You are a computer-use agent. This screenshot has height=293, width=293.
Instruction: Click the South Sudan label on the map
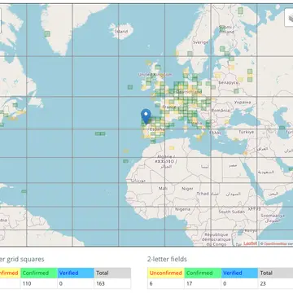point(232,212)
